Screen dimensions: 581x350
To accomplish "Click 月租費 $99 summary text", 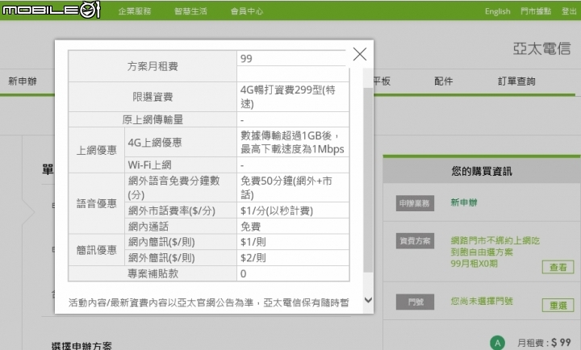I will (544, 343).
